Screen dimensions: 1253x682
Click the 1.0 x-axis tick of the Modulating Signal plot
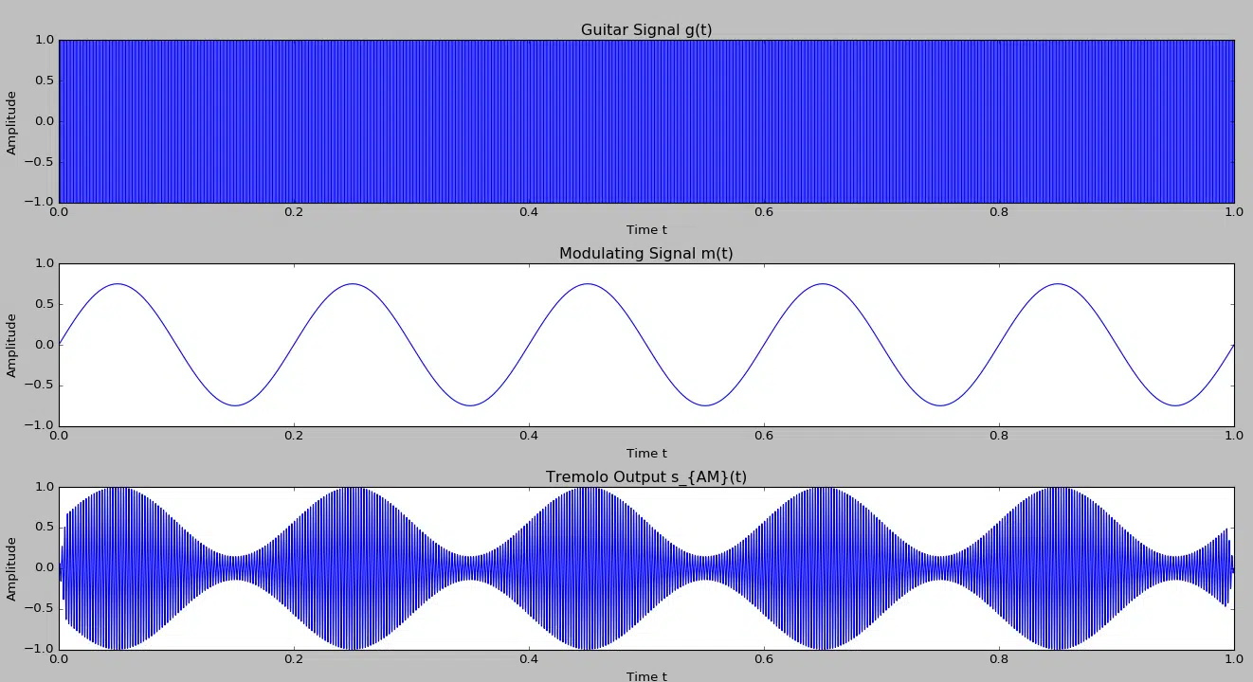coord(1233,436)
